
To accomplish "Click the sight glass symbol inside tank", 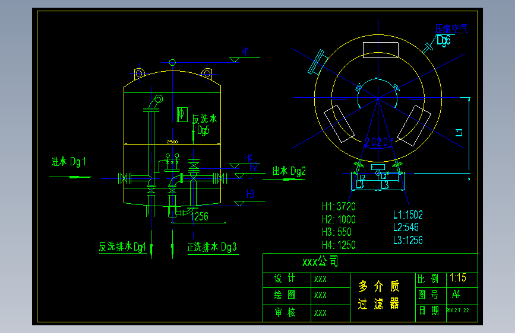I will pyautogui.click(x=182, y=115).
